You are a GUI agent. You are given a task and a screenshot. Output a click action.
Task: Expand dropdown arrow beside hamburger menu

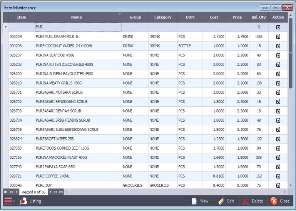click(x=14, y=201)
